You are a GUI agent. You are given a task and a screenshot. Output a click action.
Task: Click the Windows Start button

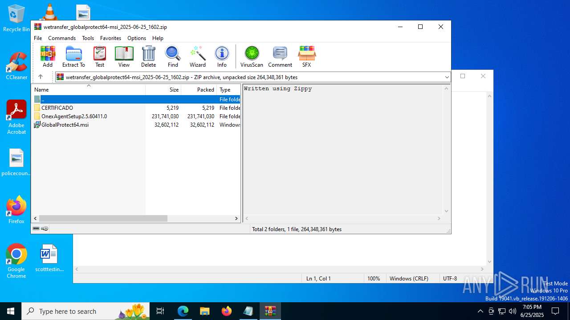[11, 311]
